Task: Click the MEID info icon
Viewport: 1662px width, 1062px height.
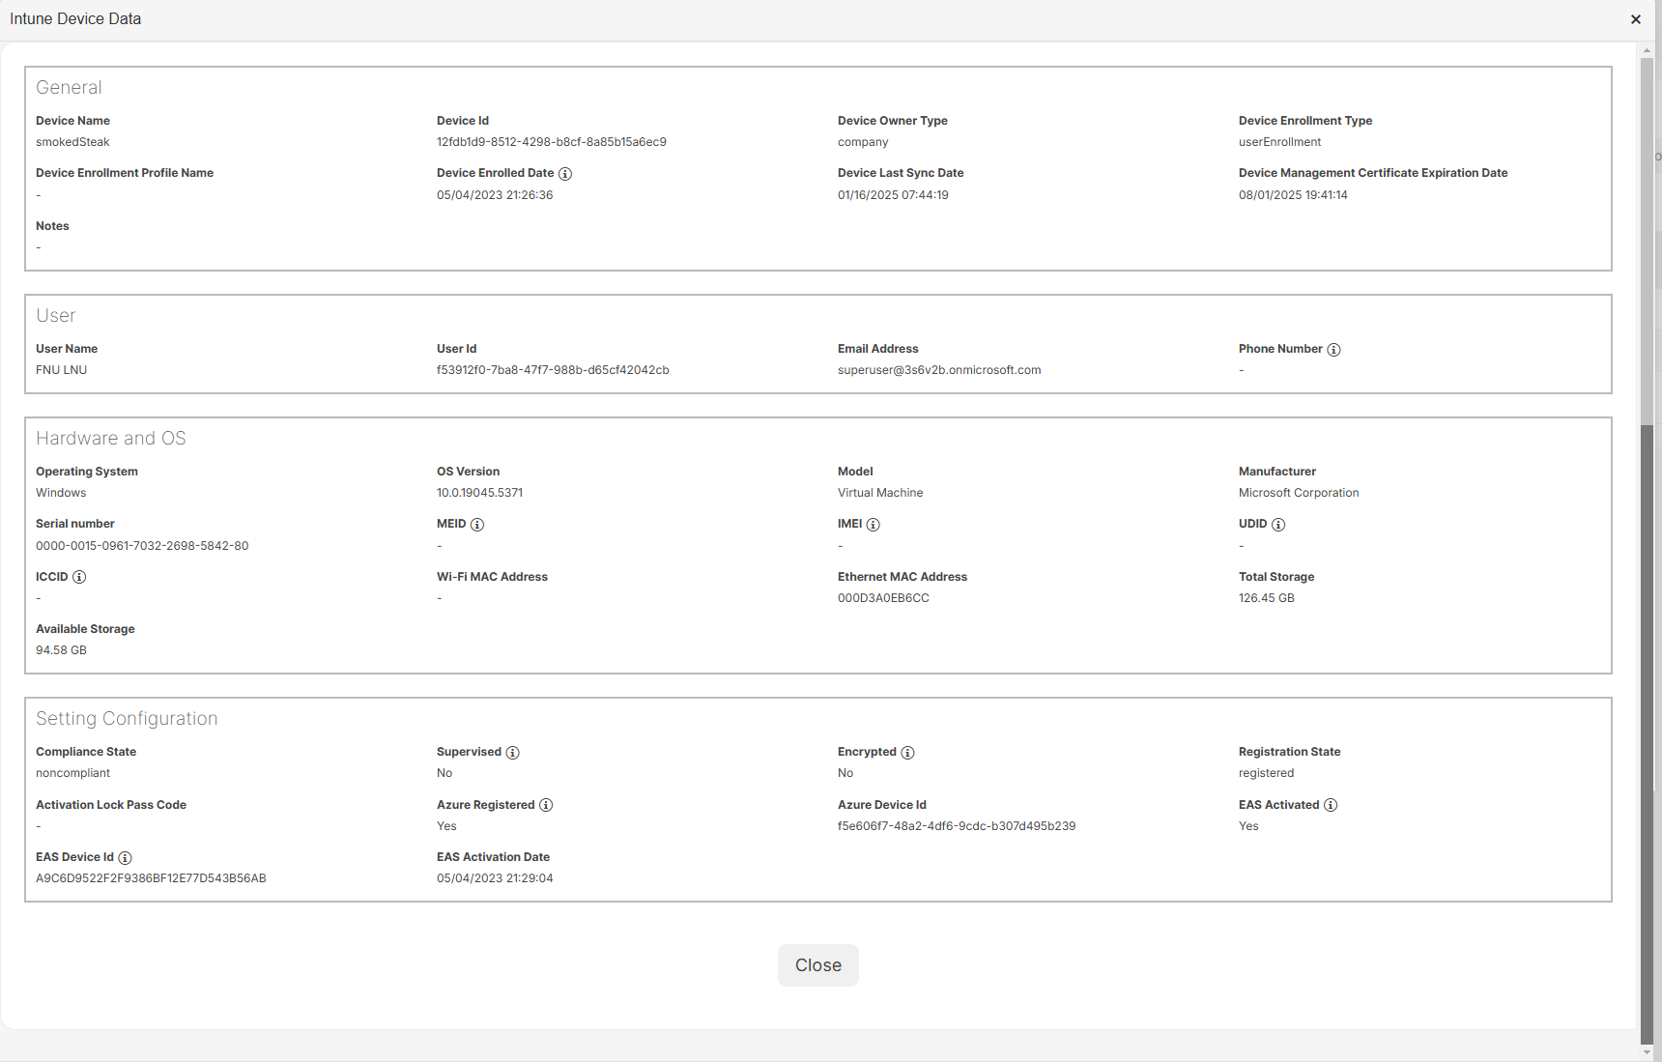Action: [x=477, y=525]
